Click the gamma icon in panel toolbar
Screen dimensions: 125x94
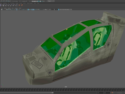tap(54, 9)
